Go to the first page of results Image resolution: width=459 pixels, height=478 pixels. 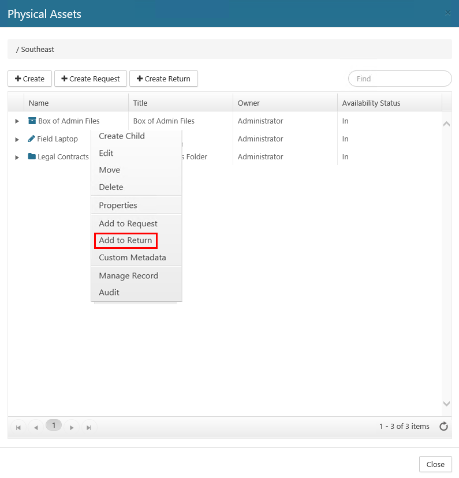[x=18, y=427]
